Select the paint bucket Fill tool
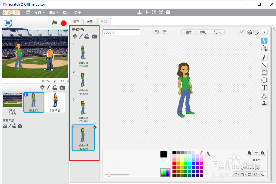The width and height of the screenshot is (276, 184). coord(264,96)
